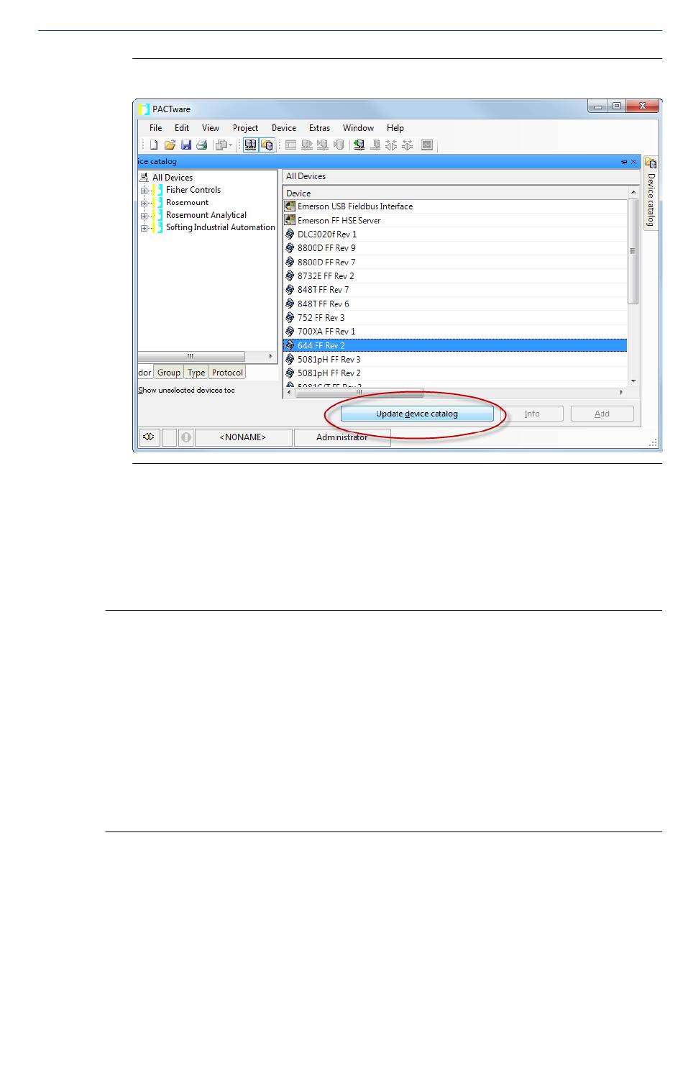Select 5081pH FF Rev 3 device
Viewport: 683px width, 1089px height.
pos(455,360)
